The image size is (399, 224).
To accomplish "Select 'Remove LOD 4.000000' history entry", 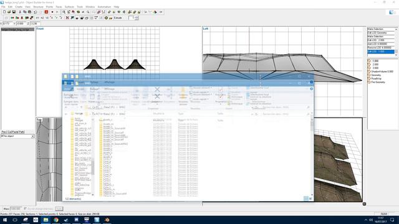I will 381,48.
